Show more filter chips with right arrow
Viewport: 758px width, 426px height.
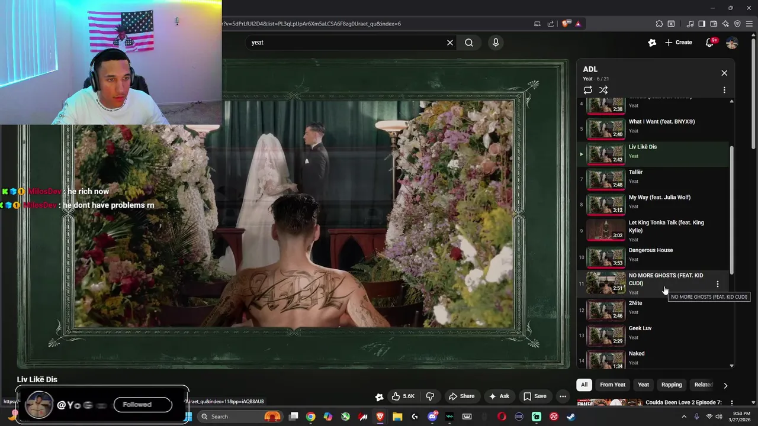coord(725,385)
